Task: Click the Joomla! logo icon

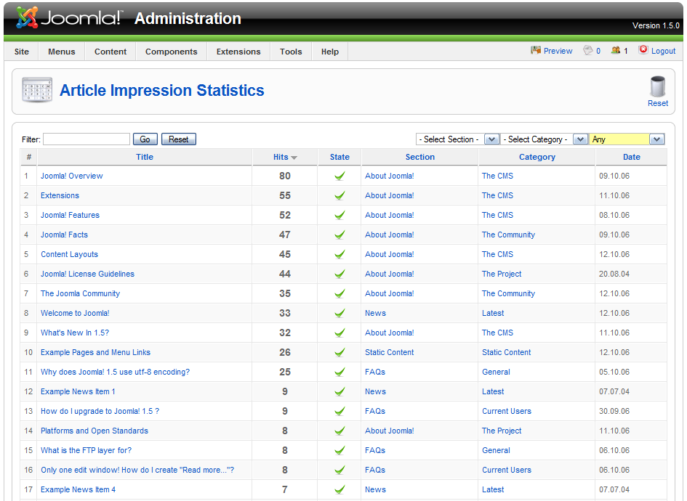Action: [x=27, y=18]
